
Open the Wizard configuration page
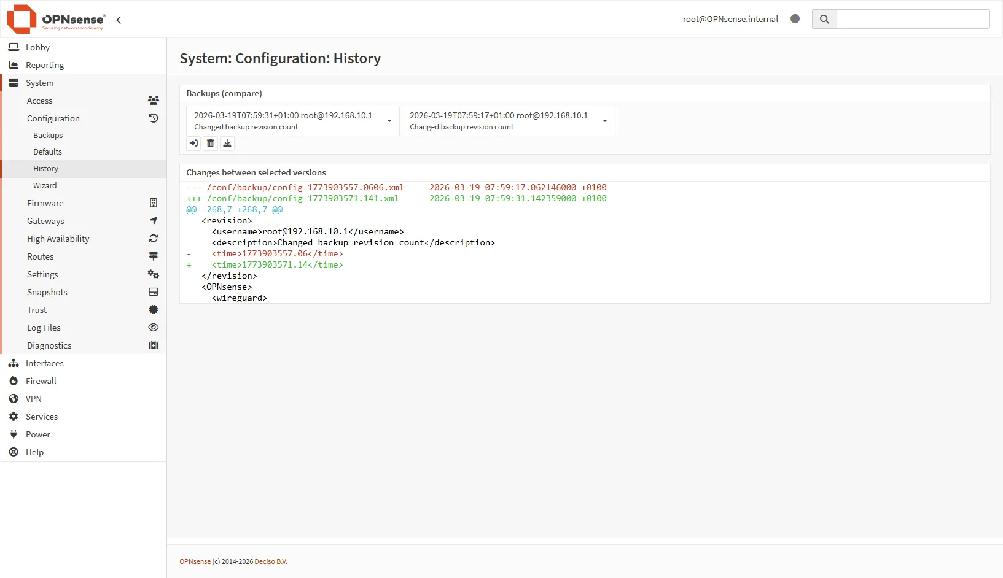[x=45, y=185]
